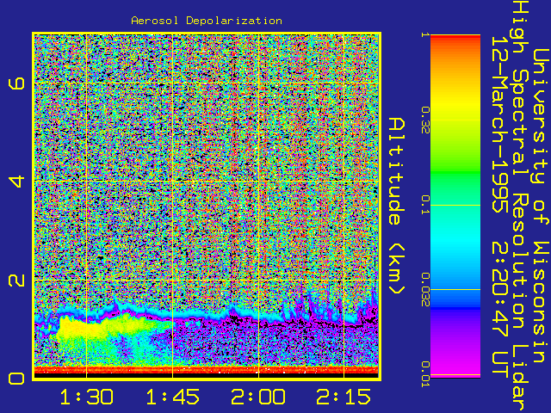Image resolution: width=551 pixels, height=413 pixels.
Task: Click the 2:15 time axis label
Action: coord(344,397)
